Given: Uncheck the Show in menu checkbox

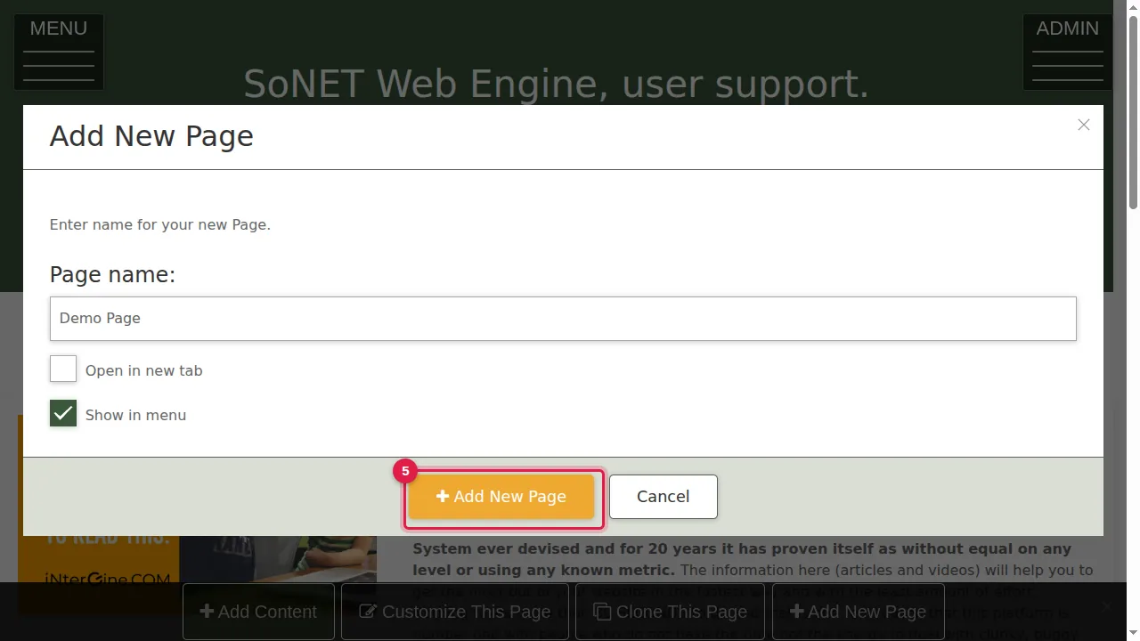Looking at the screenshot, I should point(63,413).
